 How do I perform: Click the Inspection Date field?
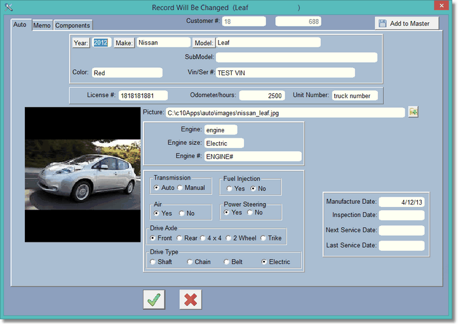(x=401, y=216)
